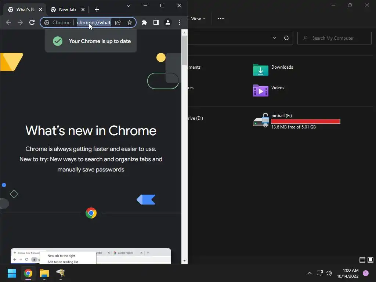This screenshot has height=282, width=376.
Task: Click the fourth taskbar app icon
Action: (x=61, y=273)
